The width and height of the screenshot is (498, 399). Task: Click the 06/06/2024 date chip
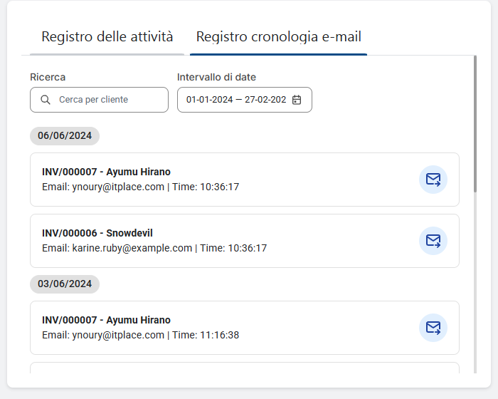tap(65, 135)
